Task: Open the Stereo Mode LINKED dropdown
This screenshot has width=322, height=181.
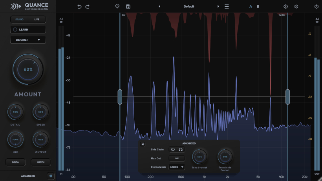Action: (x=177, y=167)
